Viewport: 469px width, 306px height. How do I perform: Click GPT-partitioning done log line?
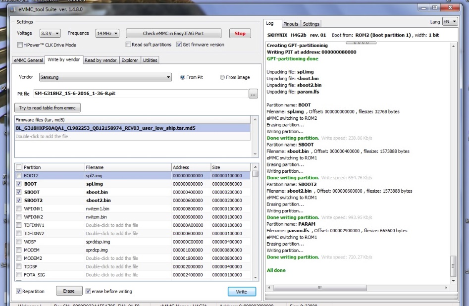tap(293, 58)
